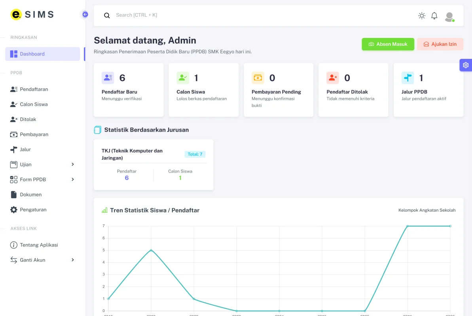Toggle light/dark theme sun icon
This screenshot has height=316, width=472.
coord(422,16)
